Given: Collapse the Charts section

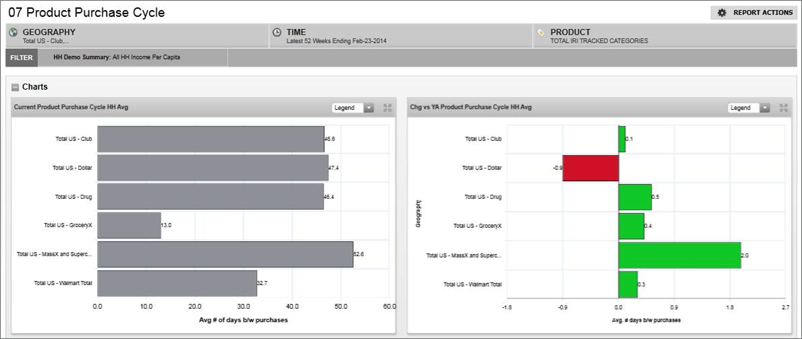Looking at the screenshot, I should pyautogui.click(x=16, y=87).
